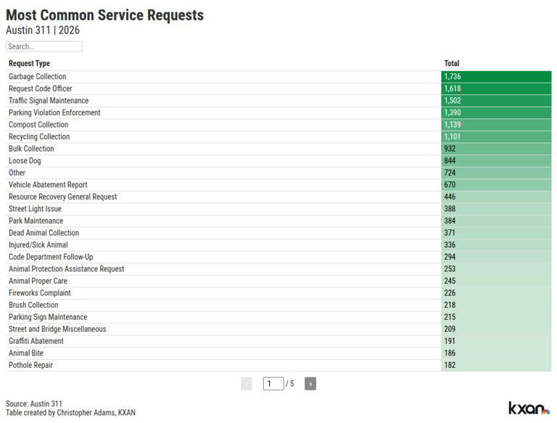Select the Request Code Officer row label
Image resolution: width=557 pixels, height=423 pixels.
click(x=40, y=89)
